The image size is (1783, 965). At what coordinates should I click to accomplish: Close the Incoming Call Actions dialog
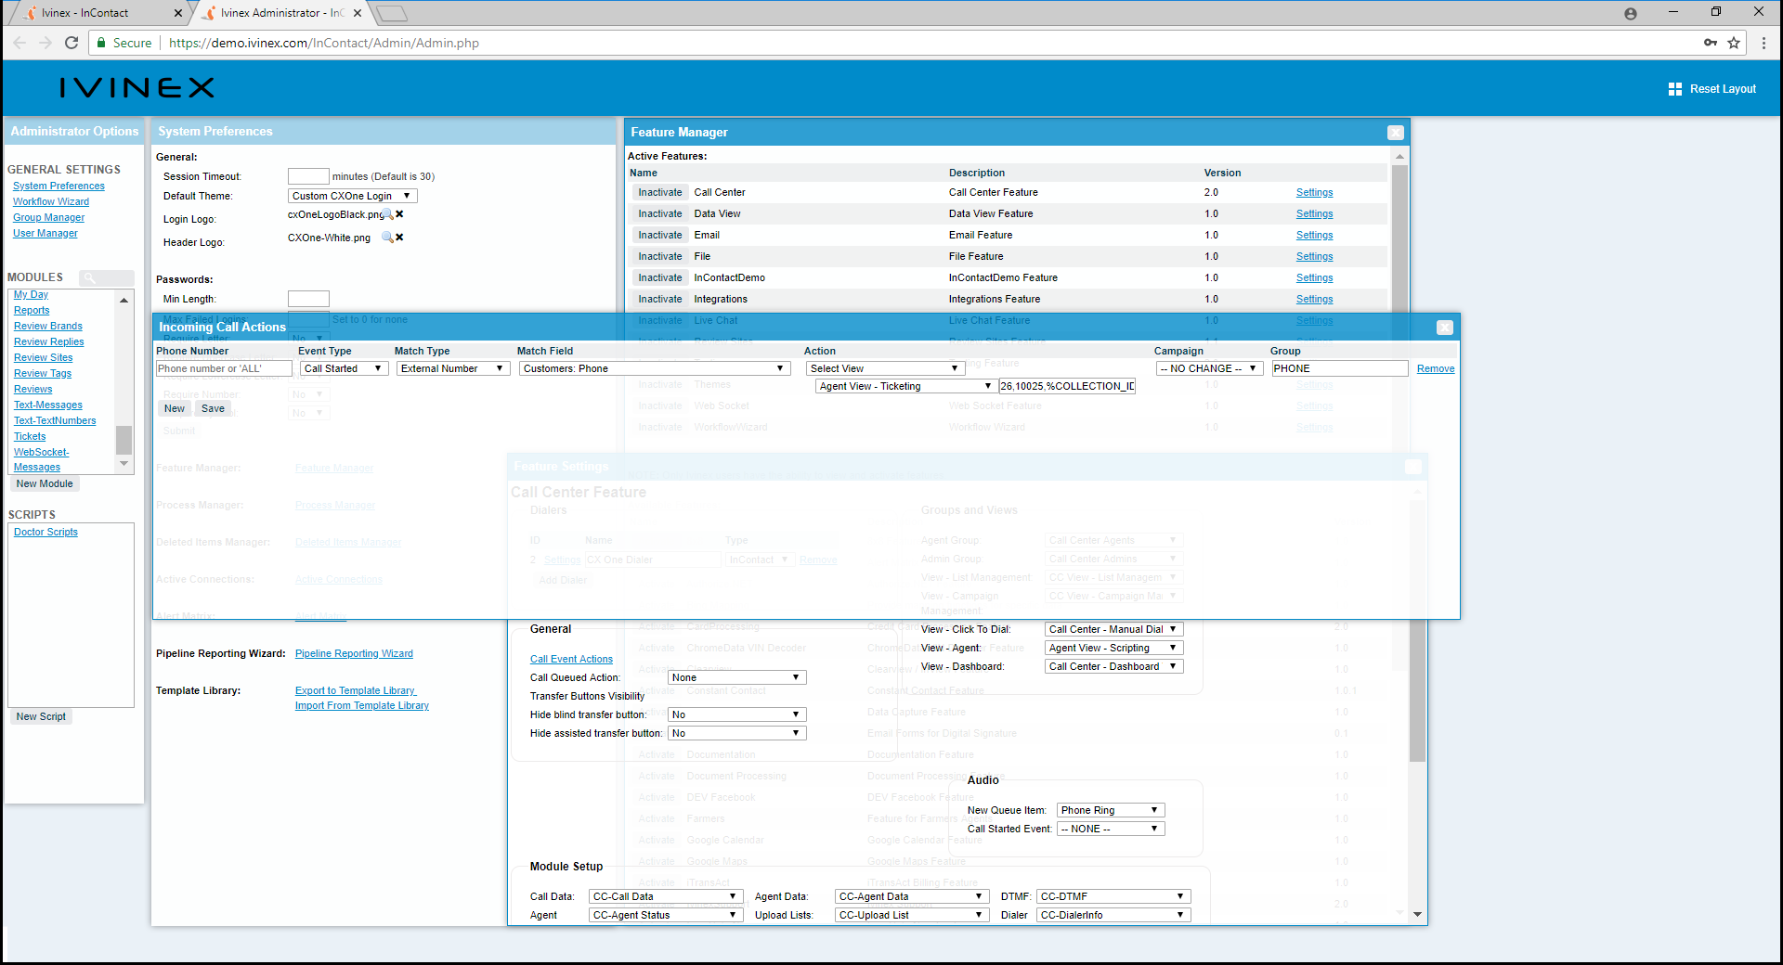pos(1445,328)
